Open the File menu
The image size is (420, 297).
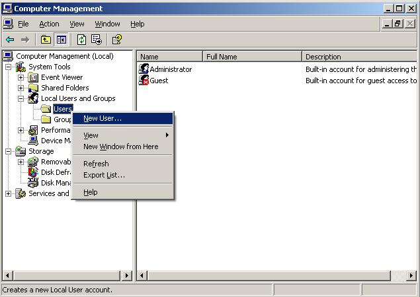(23, 24)
